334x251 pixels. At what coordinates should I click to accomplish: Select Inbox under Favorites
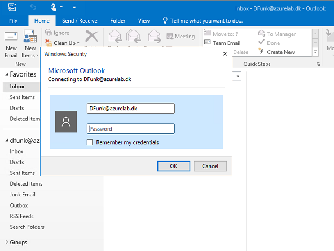point(21,87)
